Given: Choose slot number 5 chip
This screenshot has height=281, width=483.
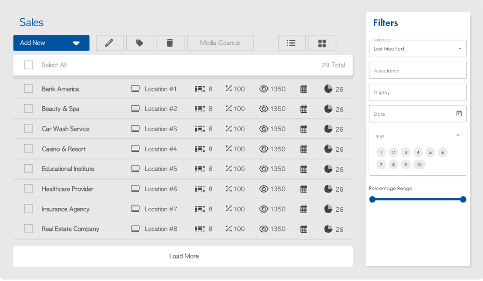Looking at the screenshot, I should coord(430,152).
